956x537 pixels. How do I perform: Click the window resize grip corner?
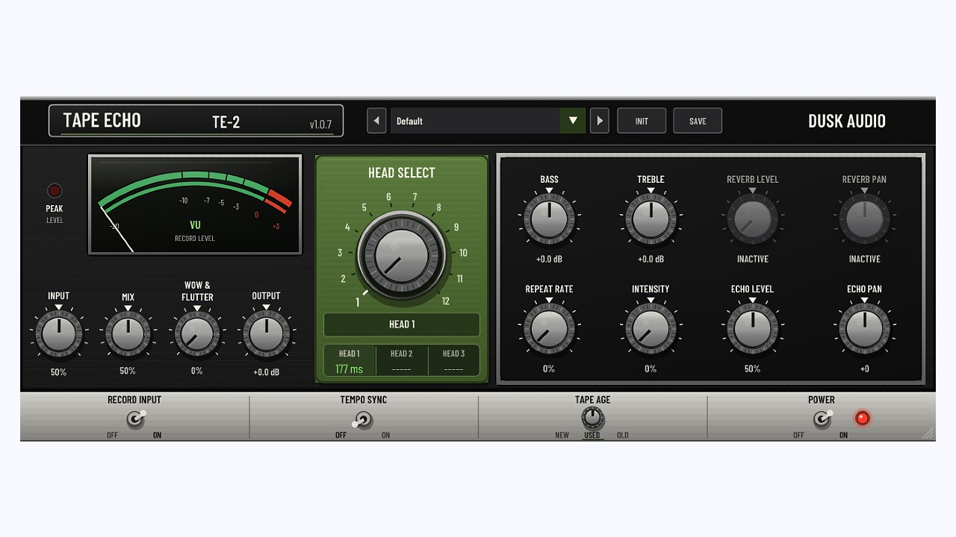click(x=927, y=433)
